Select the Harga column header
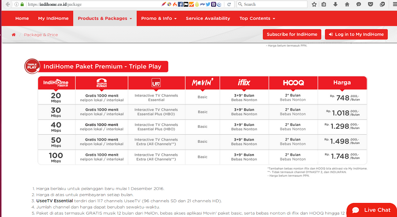Image resolution: width=397 pixels, height=217 pixels. (x=342, y=83)
